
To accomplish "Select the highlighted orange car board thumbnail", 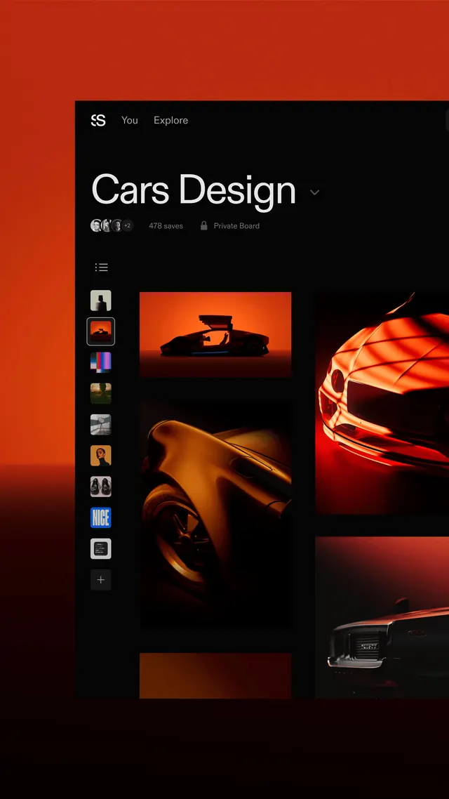I will point(101,331).
